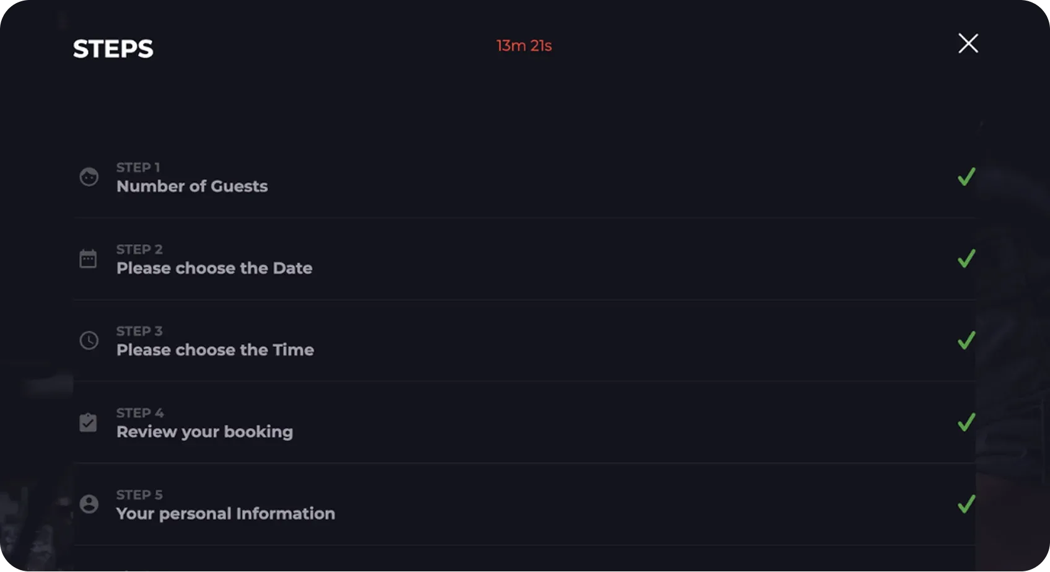Viewport: 1050px width, 572px height.
Task: Go to Number of Guests step
Action: coord(192,187)
